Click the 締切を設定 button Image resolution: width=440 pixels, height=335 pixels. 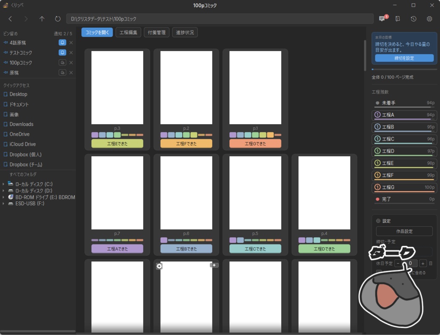click(x=404, y=58)
